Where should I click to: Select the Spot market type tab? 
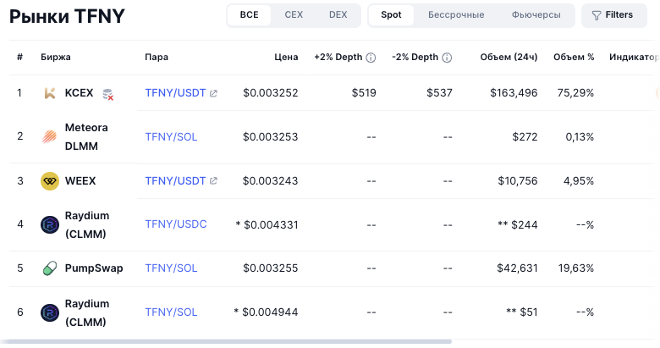pyautogui.click(x=391, y=14)
